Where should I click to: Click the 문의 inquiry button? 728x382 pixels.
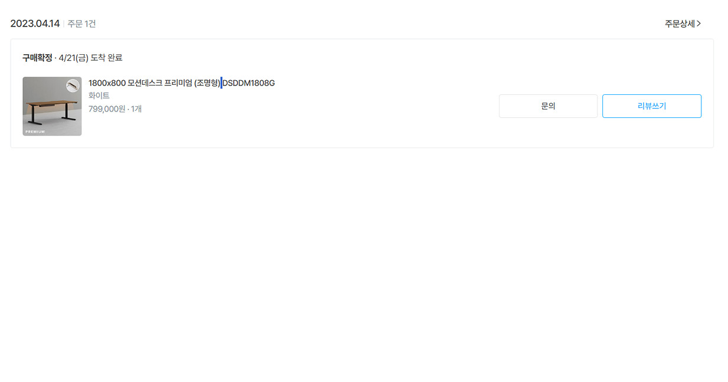(548, 106)
